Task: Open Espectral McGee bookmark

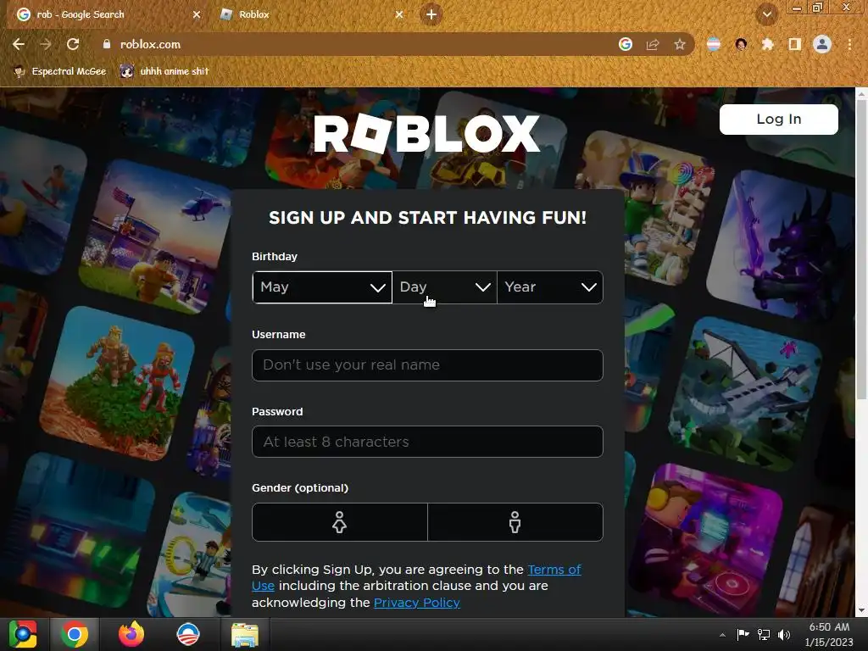Action: point(60,71)
